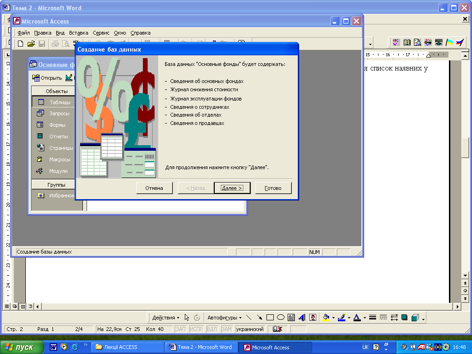Screen dimensions: 472x354
Task: Click the Arrow Style icon
Action: (394, 318)
